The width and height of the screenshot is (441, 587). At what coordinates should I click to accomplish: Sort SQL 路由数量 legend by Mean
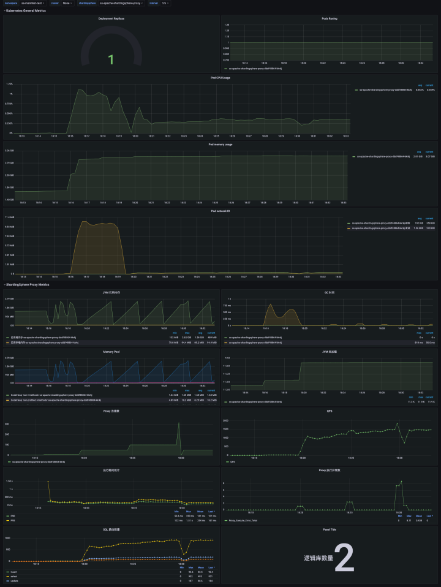pyautogui.click(x=201, y=567)
